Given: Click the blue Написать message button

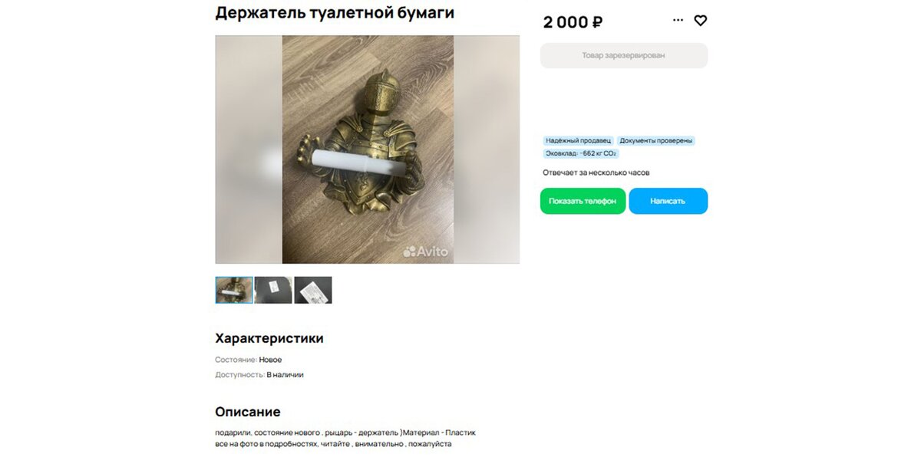Looking at the screenshot, I should [x=668, y=201].
